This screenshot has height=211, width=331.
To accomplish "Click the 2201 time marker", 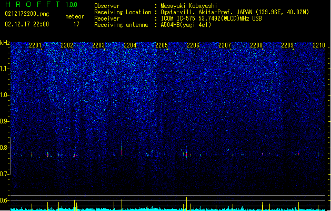I will (35, 45).
